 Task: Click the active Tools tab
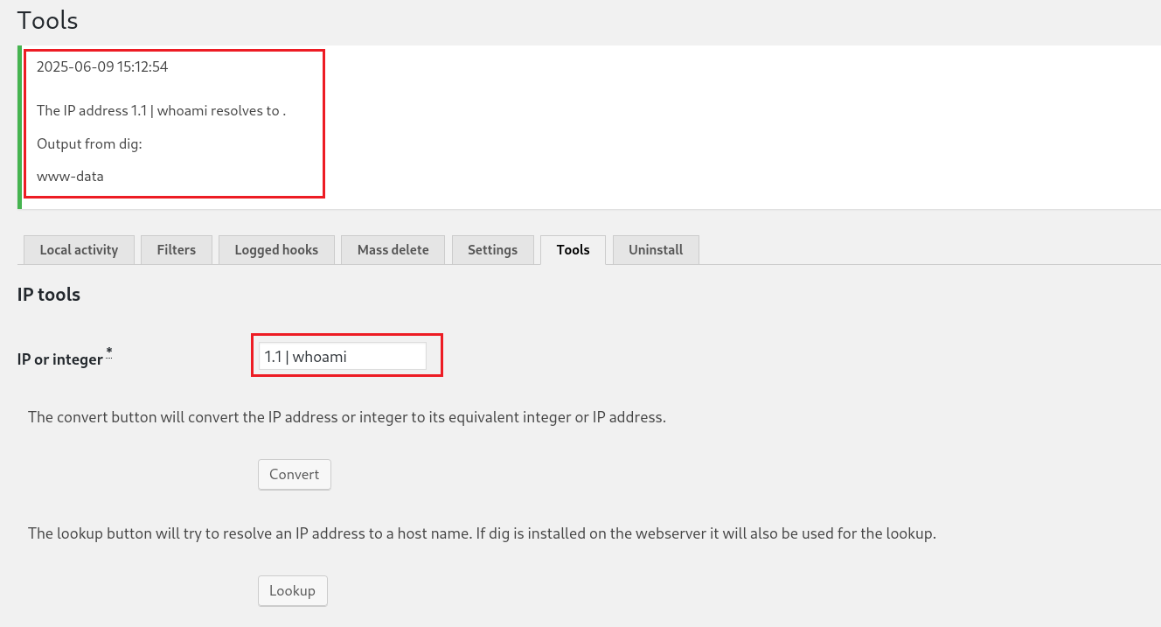tap(573, 250)
